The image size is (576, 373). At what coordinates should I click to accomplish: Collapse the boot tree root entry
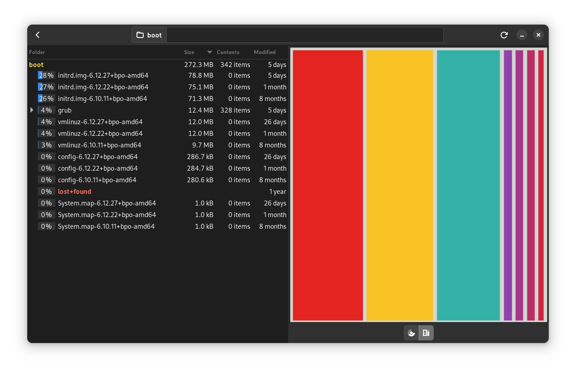[36, 64]
